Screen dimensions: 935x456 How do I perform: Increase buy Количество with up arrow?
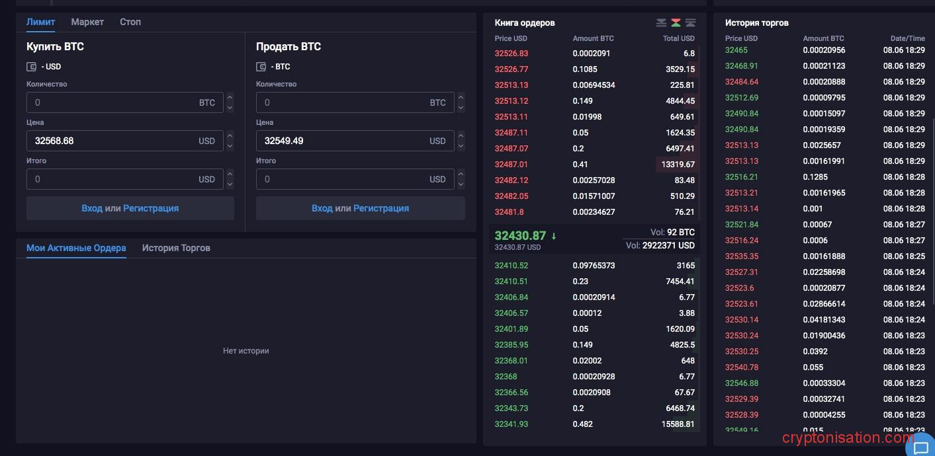point(230,98)
